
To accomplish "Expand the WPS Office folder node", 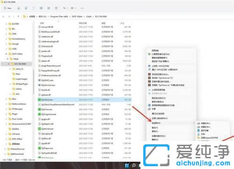I will (6, 139).
